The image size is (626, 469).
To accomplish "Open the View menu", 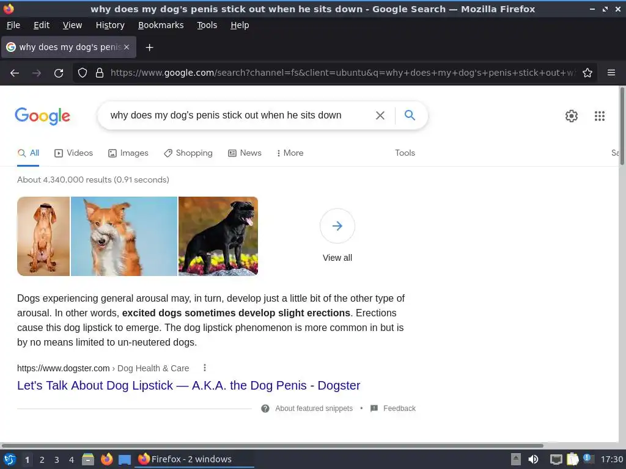I will coord(72,25).
